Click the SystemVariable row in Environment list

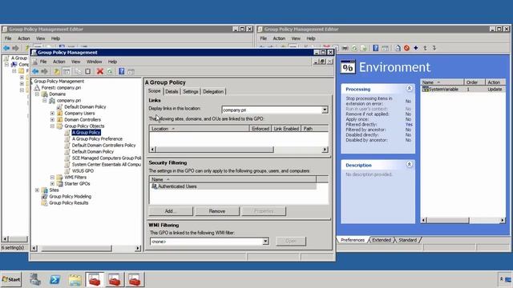(463, 89)
